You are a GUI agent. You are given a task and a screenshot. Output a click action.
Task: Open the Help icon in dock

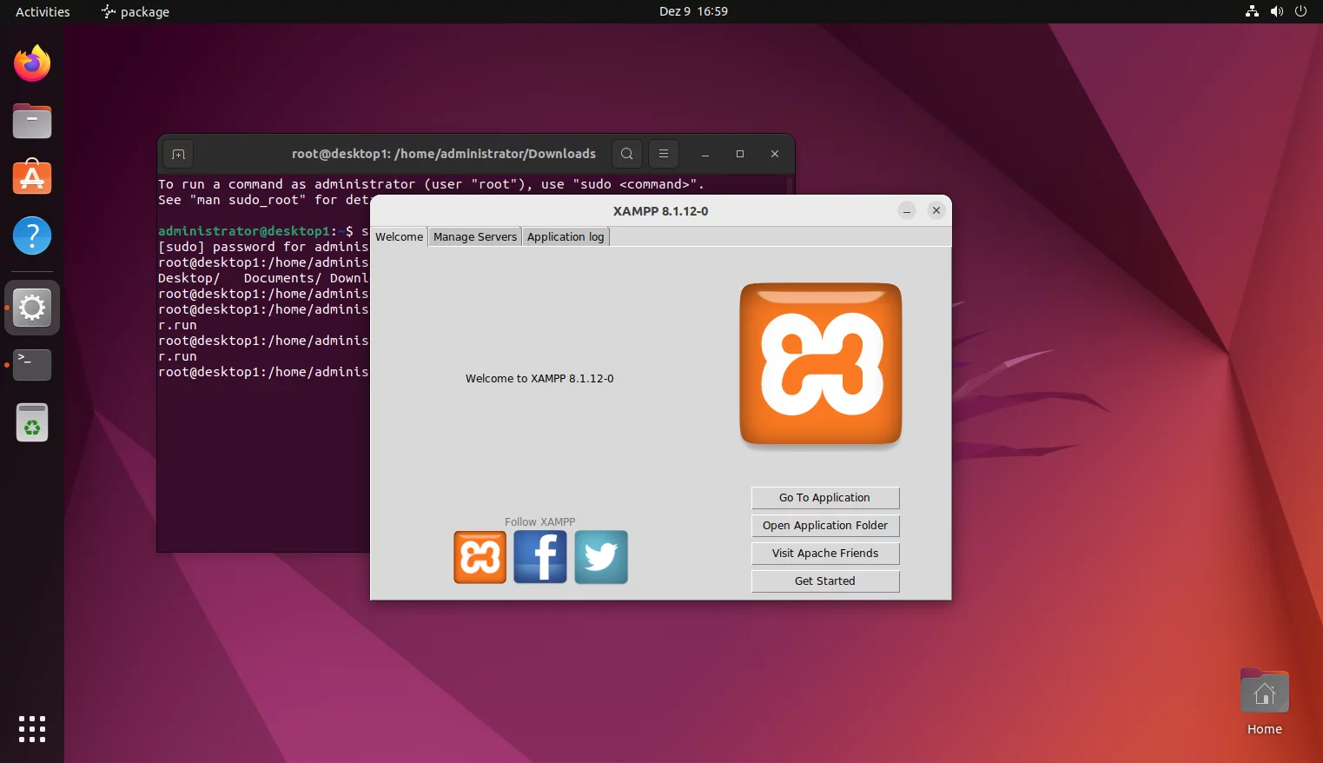pos(32,236)
